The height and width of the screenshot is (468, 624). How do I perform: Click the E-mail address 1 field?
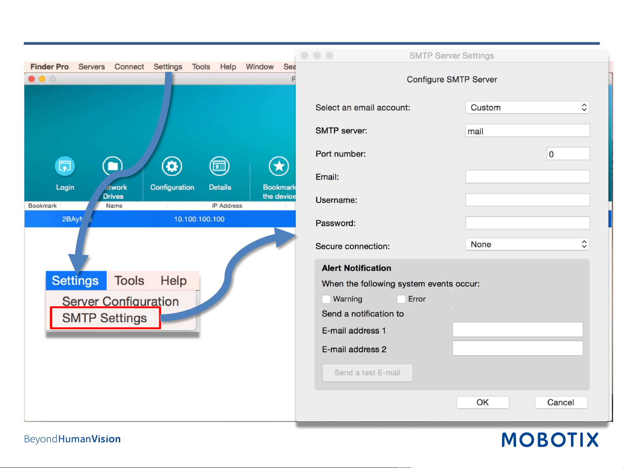point(518,330)
